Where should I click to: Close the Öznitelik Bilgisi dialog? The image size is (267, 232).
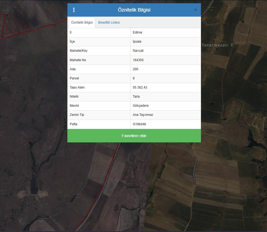click(195, 10)
